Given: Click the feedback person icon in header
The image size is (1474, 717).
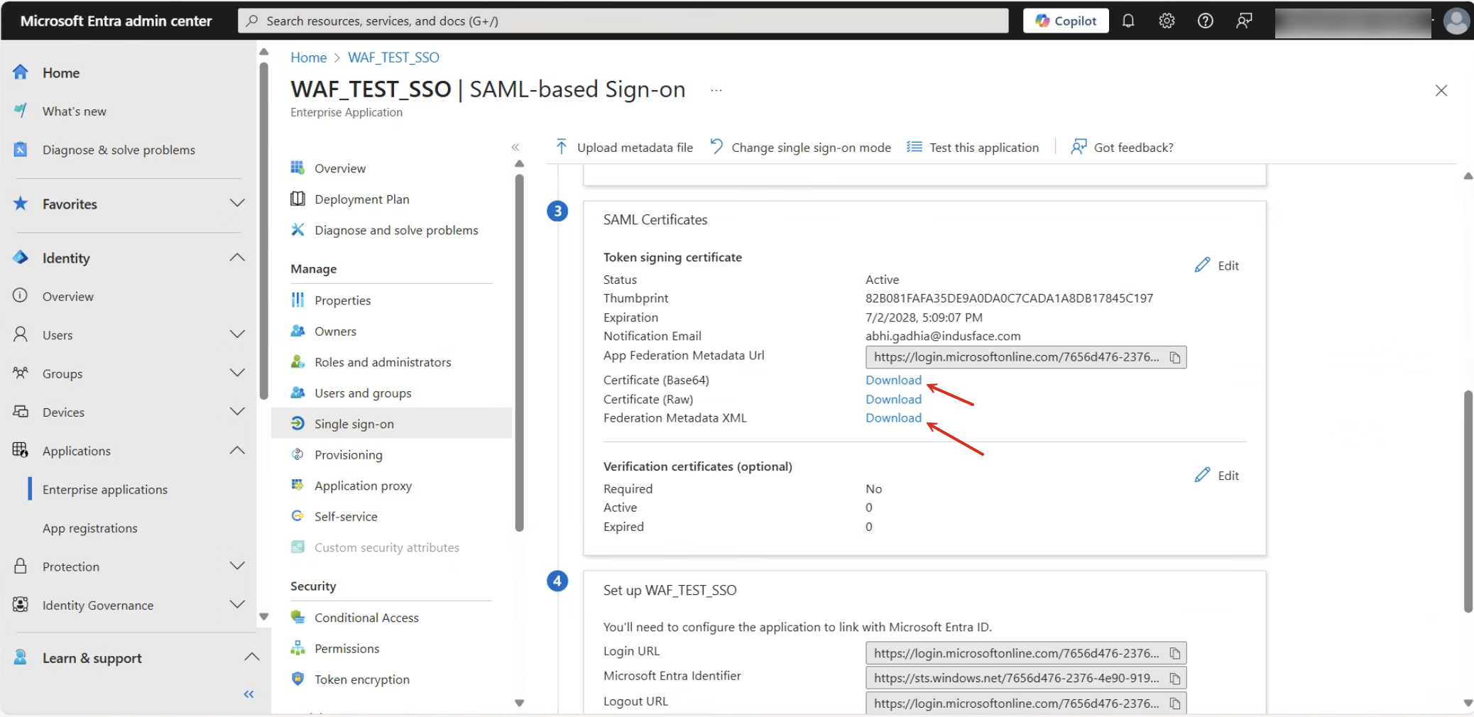Looking at the screenshot, I should [x=1243, y=21].
